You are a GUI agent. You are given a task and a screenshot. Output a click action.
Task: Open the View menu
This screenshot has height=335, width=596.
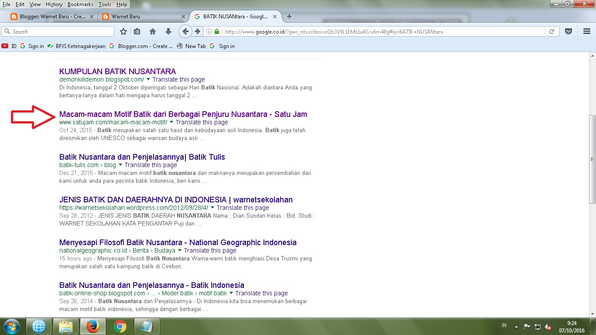(x=35, y=4)
